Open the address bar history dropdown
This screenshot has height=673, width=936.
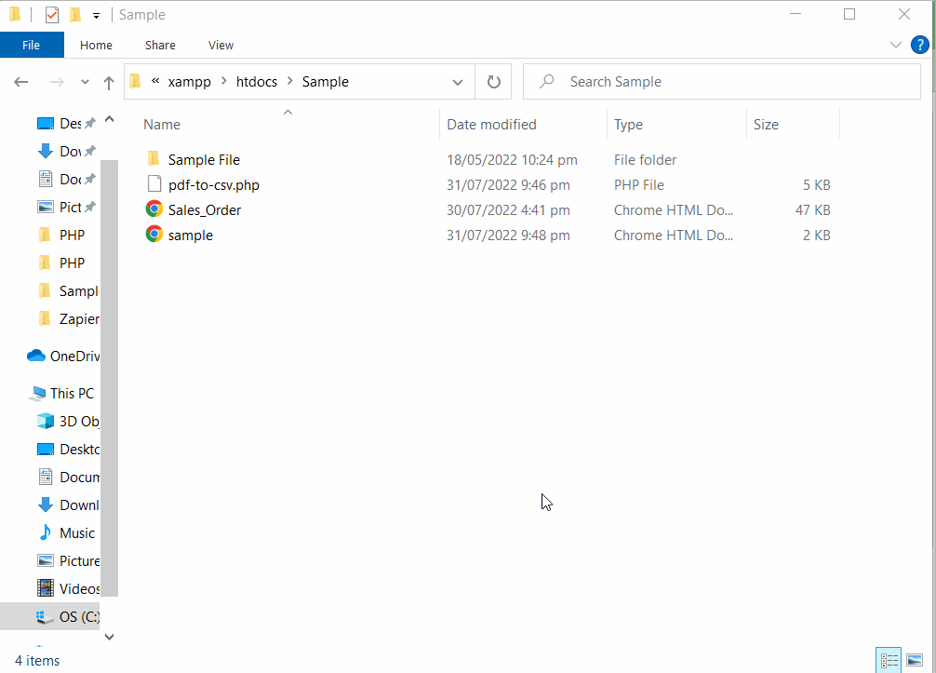coord(458,82)
